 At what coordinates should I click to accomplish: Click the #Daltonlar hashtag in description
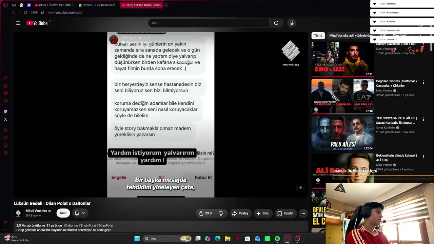[71, 226]
